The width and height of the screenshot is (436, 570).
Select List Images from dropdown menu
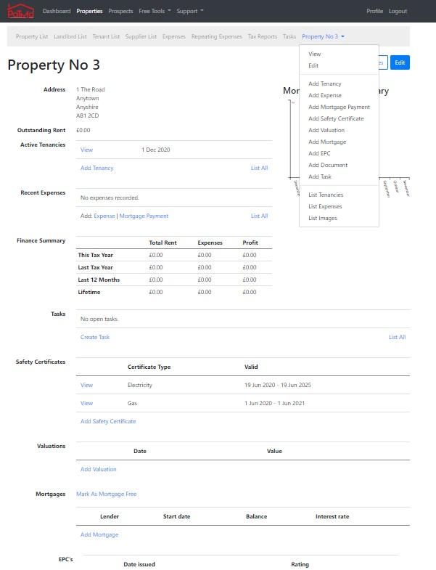click(x=323, y=218)
